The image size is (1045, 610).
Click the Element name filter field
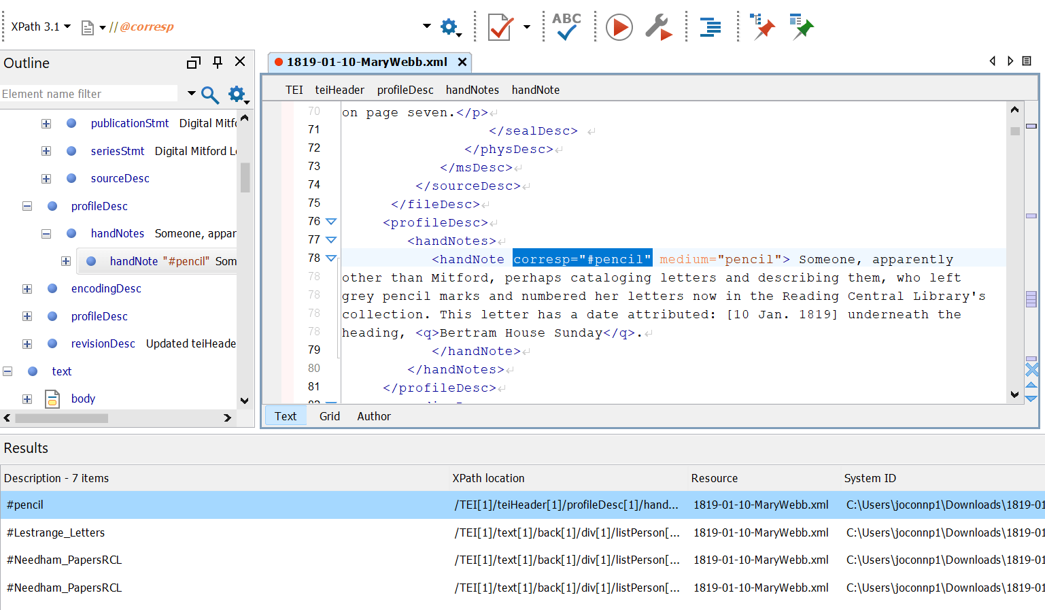pyautogui.click(x=89, y=94)
